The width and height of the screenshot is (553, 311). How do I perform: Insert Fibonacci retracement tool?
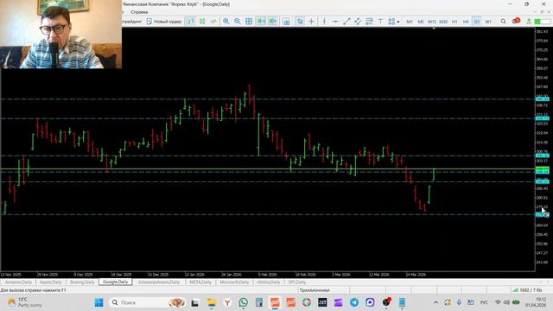click(x=369, y=22)
